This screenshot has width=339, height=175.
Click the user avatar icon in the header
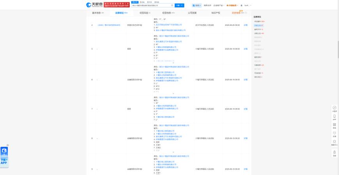242,5
